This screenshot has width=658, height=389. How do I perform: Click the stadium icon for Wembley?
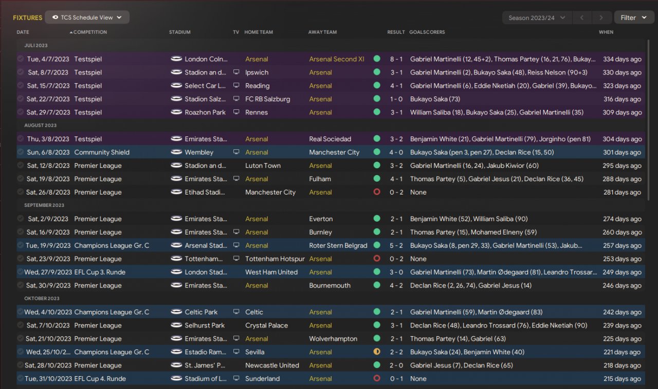[x=176, y=152]
